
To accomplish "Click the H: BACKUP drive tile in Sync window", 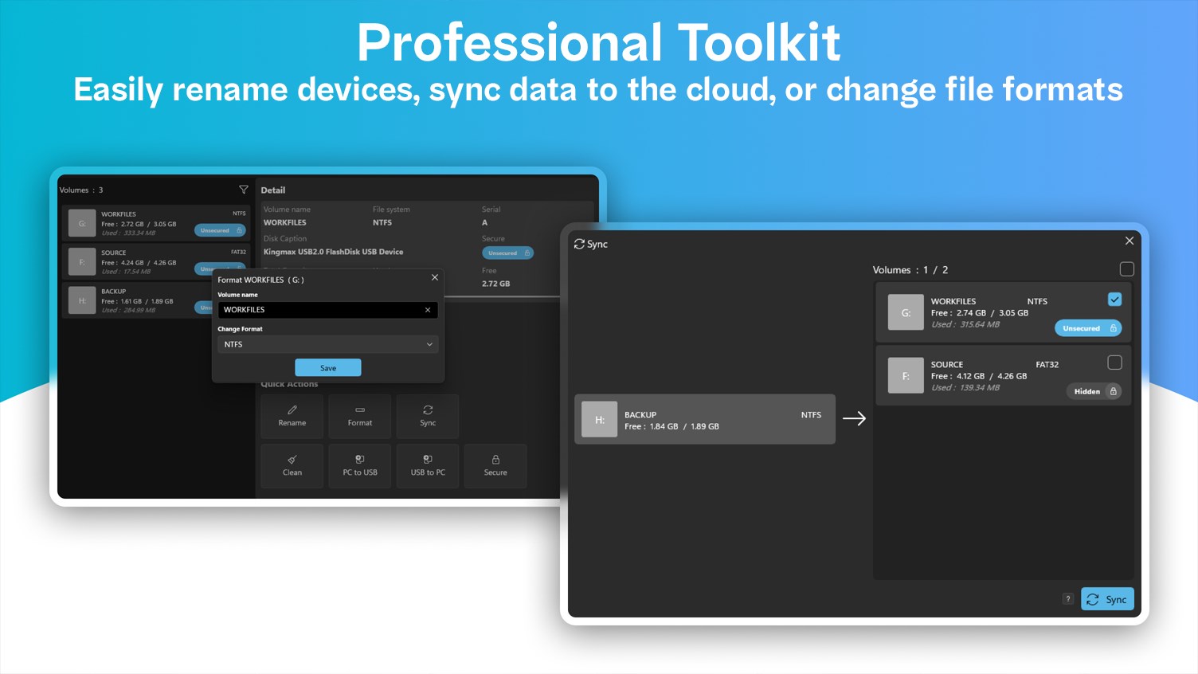I will pos(600,420).
